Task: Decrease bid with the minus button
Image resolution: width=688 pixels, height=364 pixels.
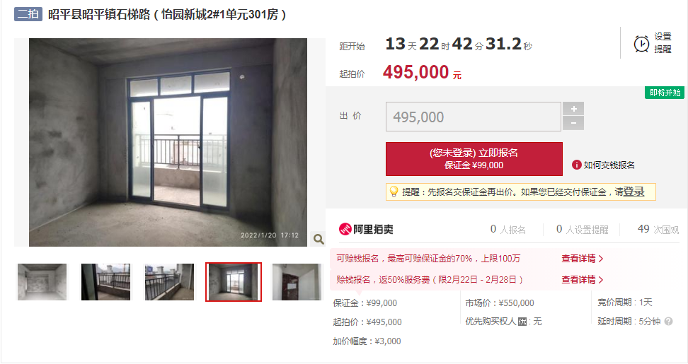Action: (x=573, y=124)
